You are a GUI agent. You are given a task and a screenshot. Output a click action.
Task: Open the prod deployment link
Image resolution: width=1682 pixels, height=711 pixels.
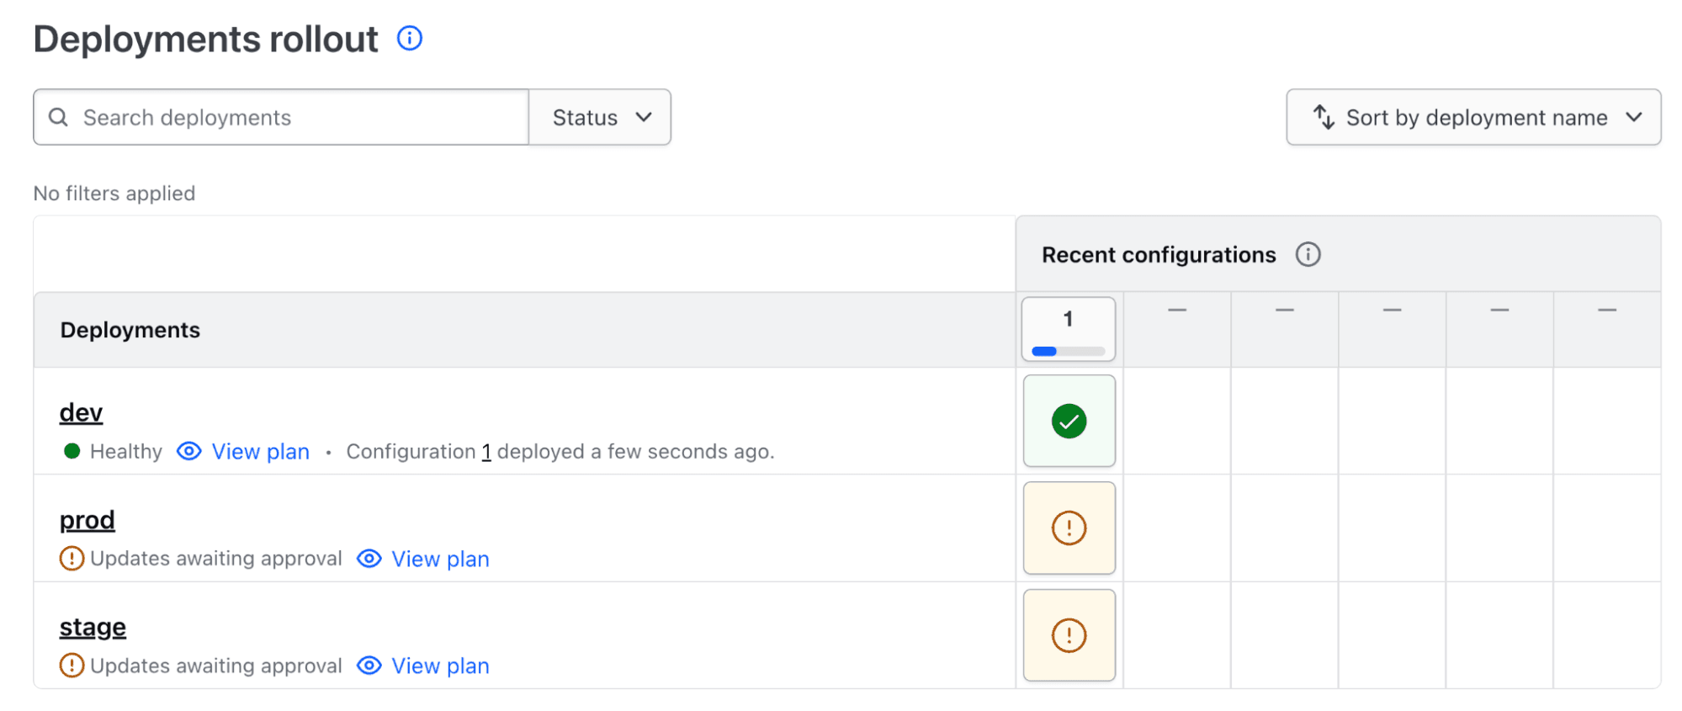[x=87, y=520]
